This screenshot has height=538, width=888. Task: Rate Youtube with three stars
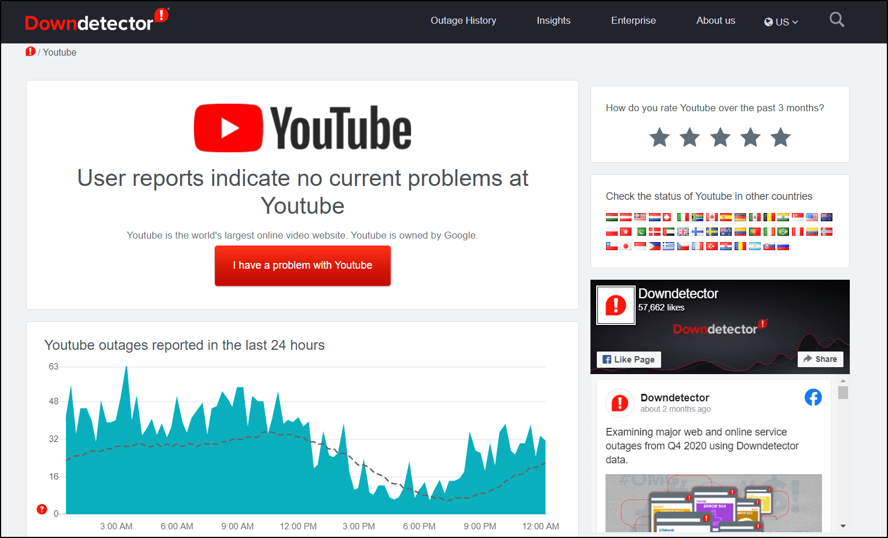[x=720, y=137]
